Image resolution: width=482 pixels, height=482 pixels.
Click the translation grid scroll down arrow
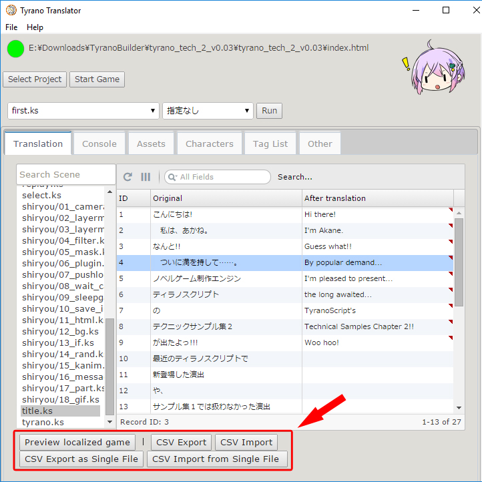pyautogui.click(x=459, y=408)
